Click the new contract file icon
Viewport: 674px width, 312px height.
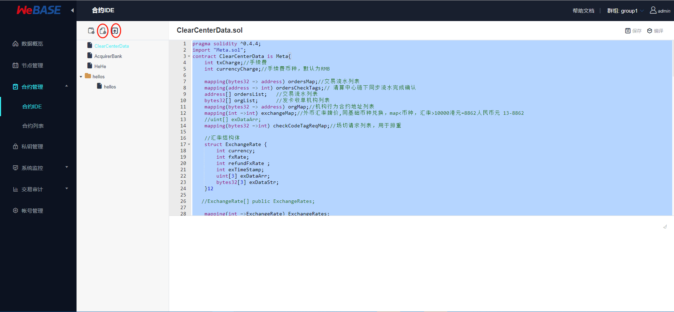pos(103,31)
